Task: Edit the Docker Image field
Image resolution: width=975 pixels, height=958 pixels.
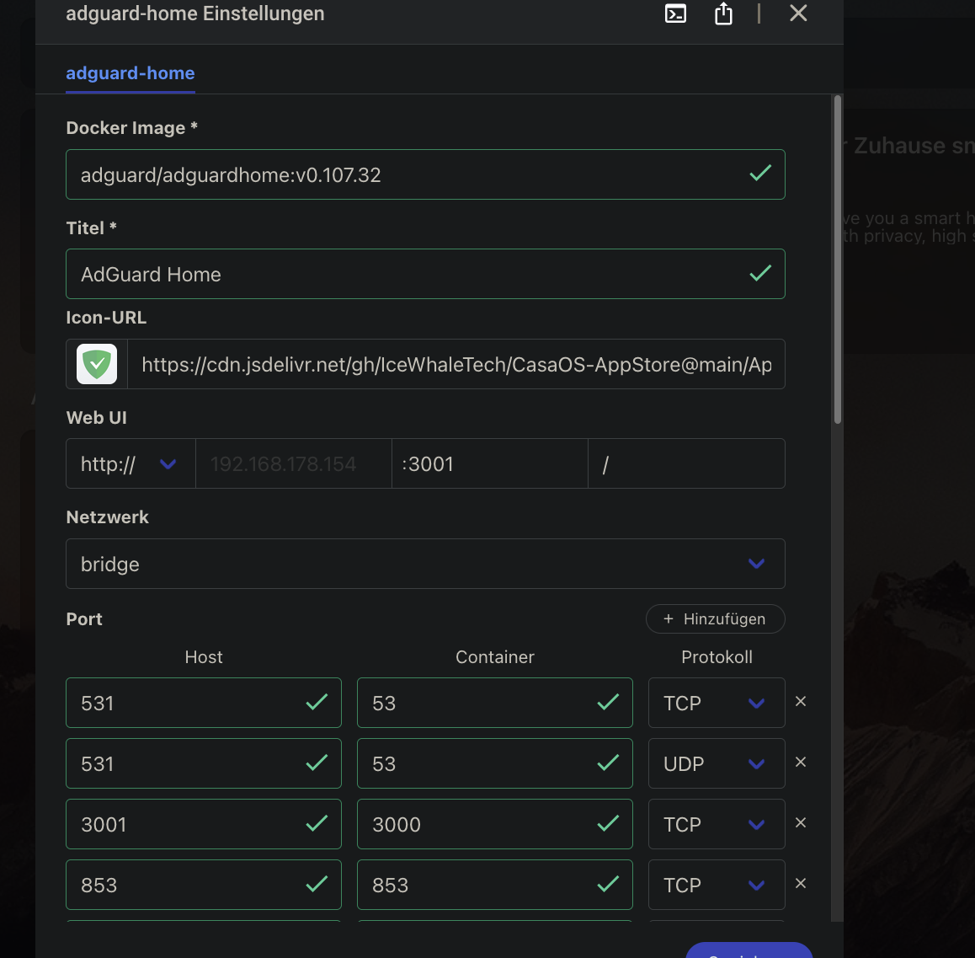Action: pyautogui.click(x=425, y=174)
